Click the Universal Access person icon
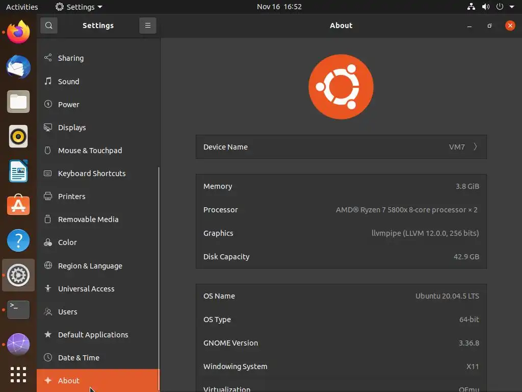Screen dimensions: 522x392 [48, 288]
